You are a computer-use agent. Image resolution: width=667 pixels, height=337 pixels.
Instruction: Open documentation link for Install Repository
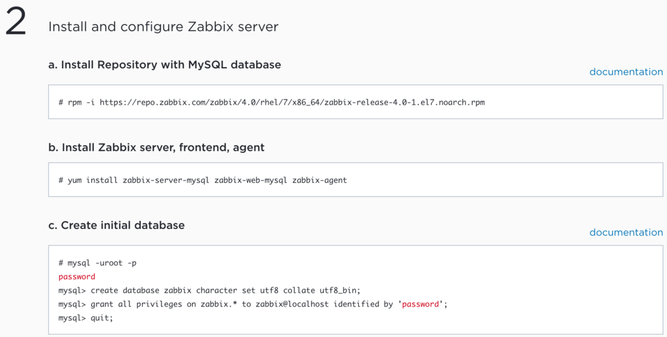(626, 72)
